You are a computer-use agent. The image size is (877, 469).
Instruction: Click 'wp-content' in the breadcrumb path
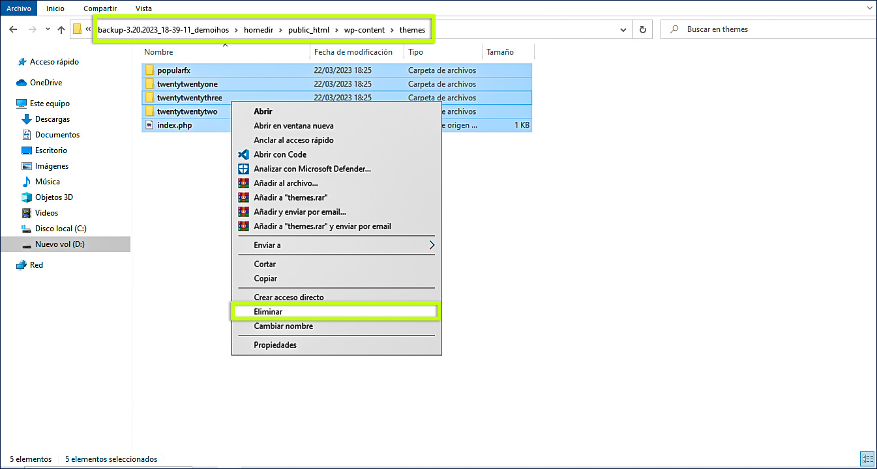(x=364, y=30)
